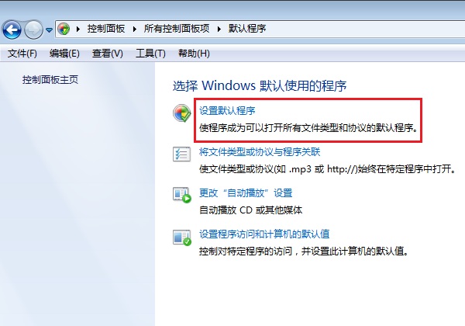Click description 控制对特定程序的访问
The height and width of the screenshot is (326, 465).
304,251
